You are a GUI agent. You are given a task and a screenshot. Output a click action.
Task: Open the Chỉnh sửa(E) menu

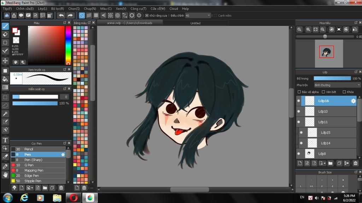pos(25,8)
